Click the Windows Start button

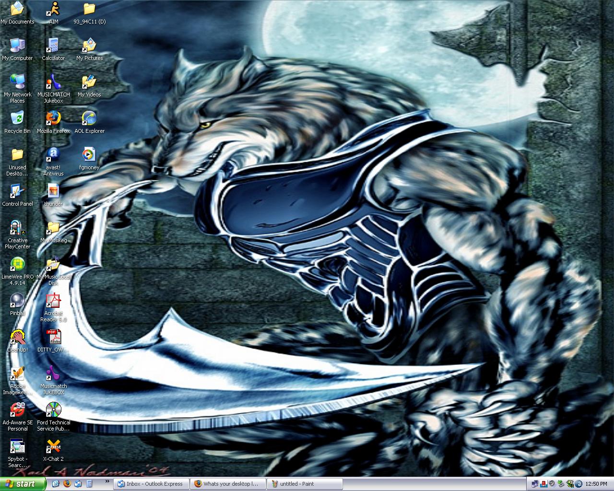click(23, 484)
